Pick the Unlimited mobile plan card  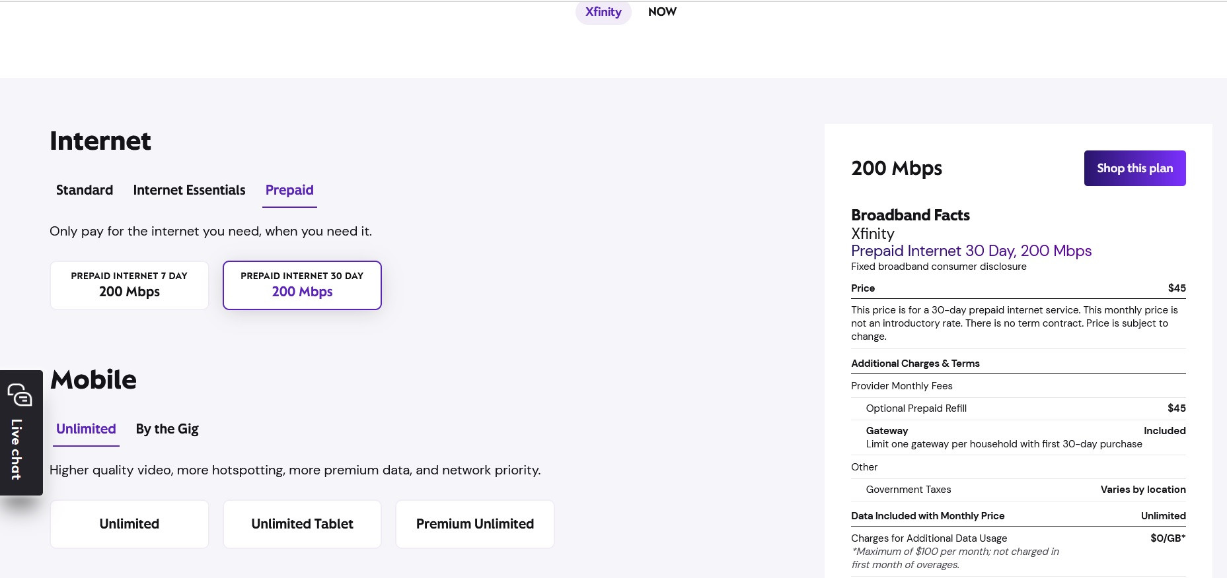(x=130, y=524)
